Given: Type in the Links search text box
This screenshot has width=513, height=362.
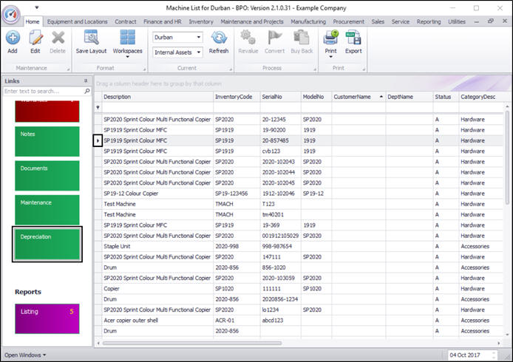Looking at the screenshot, I should (x=42, y=91).
